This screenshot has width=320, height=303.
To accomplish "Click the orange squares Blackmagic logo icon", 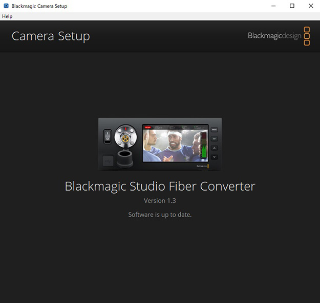I will (307, 36).
